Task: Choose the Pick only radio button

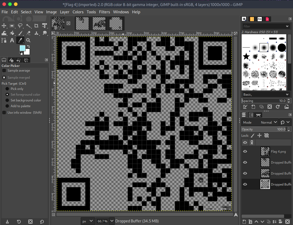Action: coord(7,89)
